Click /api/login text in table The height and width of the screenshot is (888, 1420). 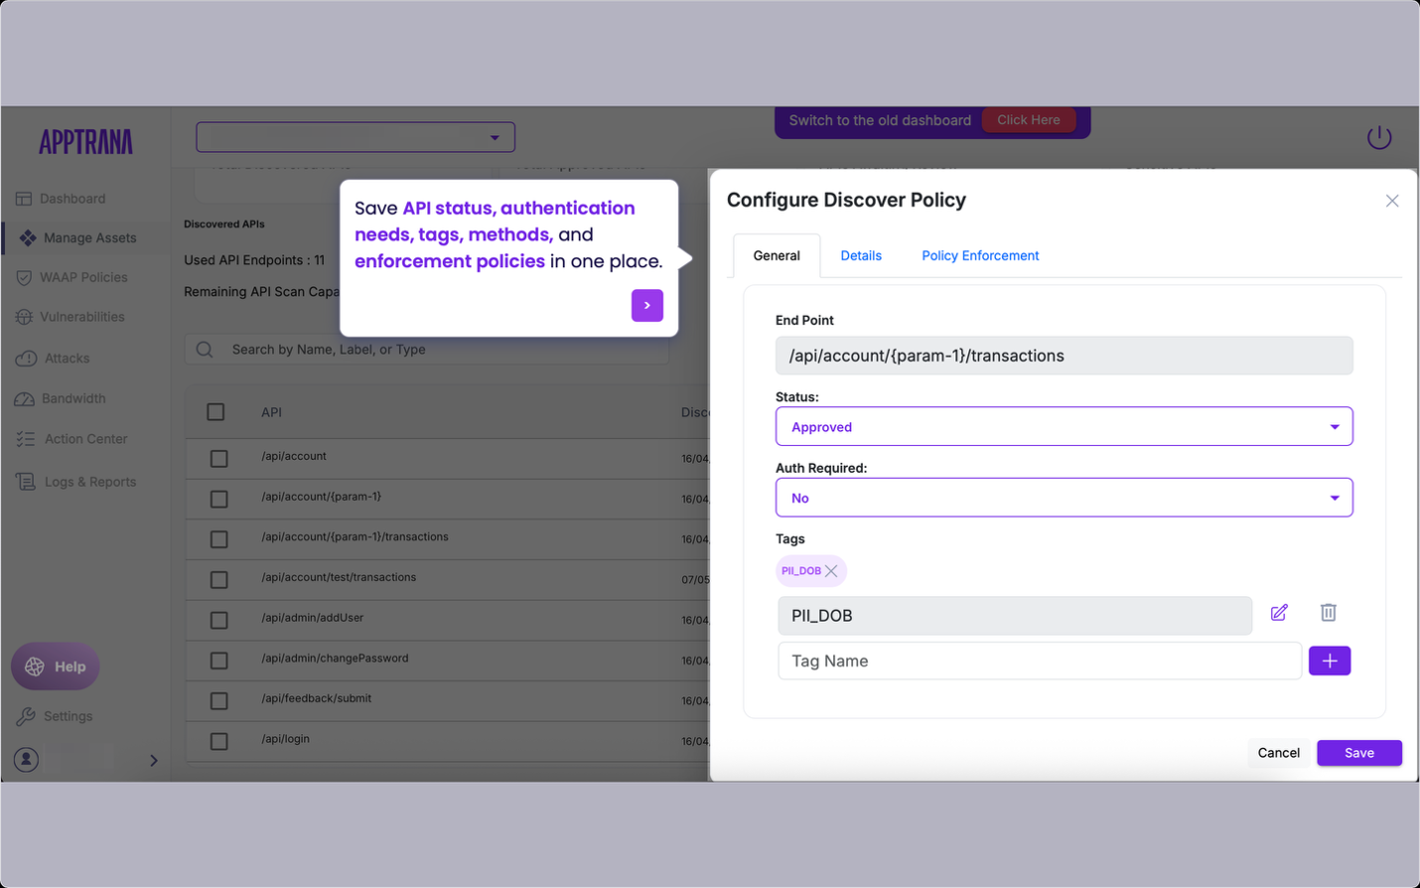click(x=286, y=739)
